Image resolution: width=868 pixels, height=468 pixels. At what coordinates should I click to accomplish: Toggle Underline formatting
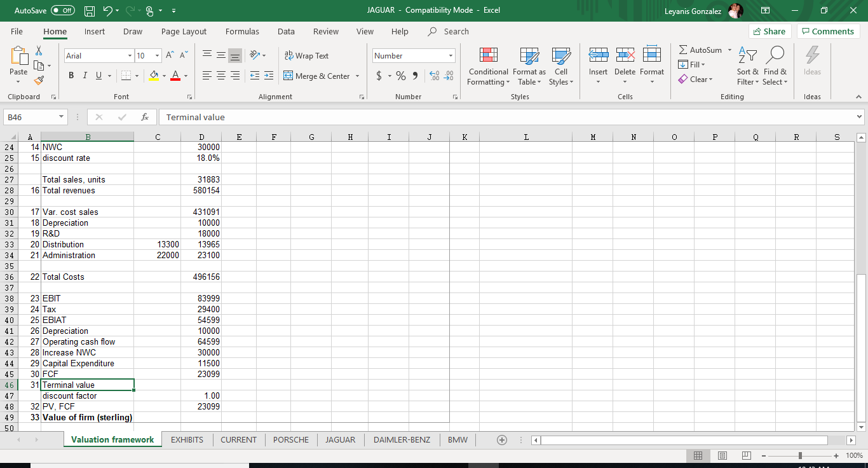98,75
